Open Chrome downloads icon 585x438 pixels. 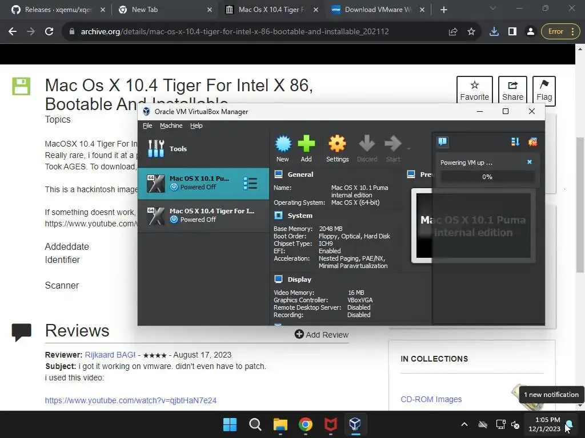coord(494,32)
